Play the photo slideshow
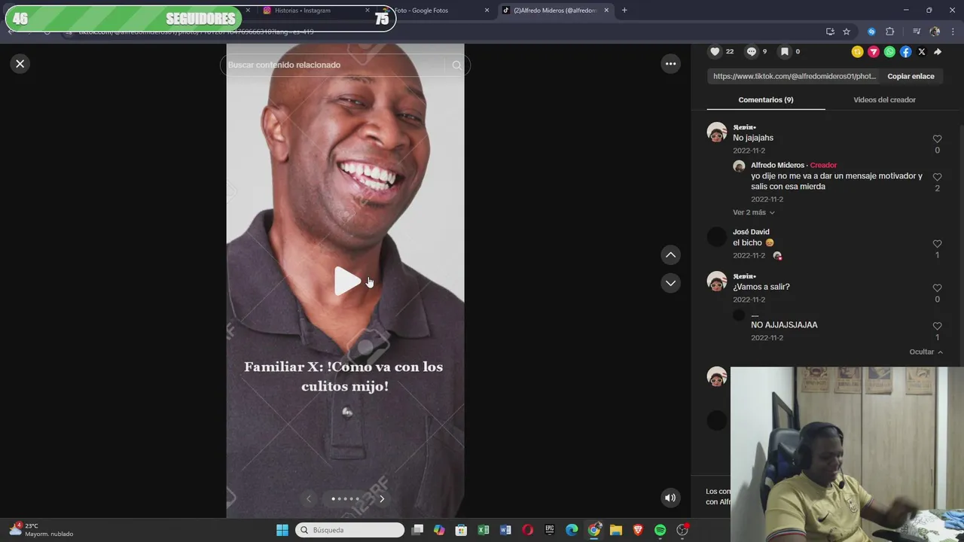Screen dimensions: 964x542 coord(346,282)
